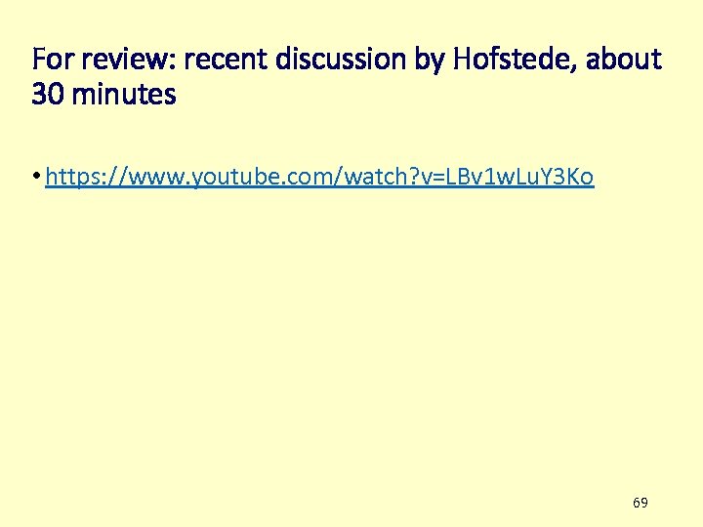Click the slide title beginning 'For review'
Screen dimensions: 703x527
347,76
